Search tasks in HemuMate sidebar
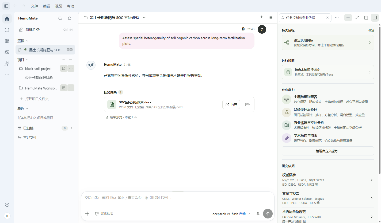The width and height of the screenshot is (381, 223). [x=60, y=18]
